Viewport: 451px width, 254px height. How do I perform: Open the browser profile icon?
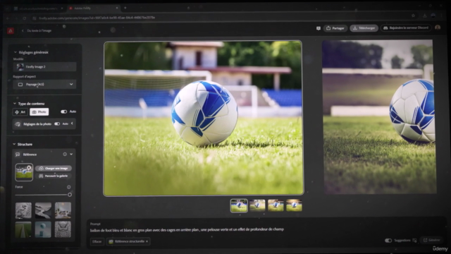433,16
